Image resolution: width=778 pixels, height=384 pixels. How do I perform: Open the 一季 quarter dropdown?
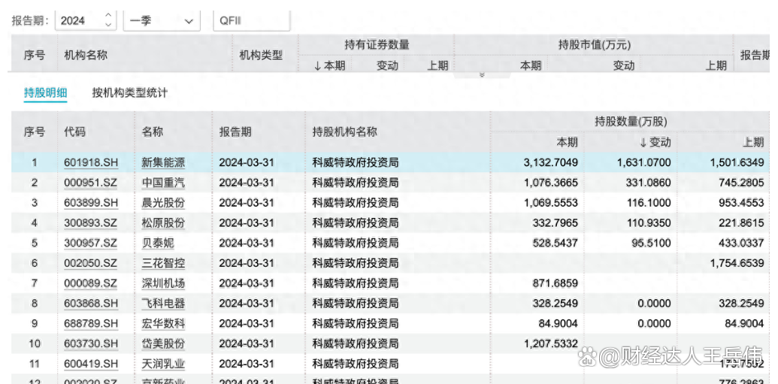tap(162, 21)
